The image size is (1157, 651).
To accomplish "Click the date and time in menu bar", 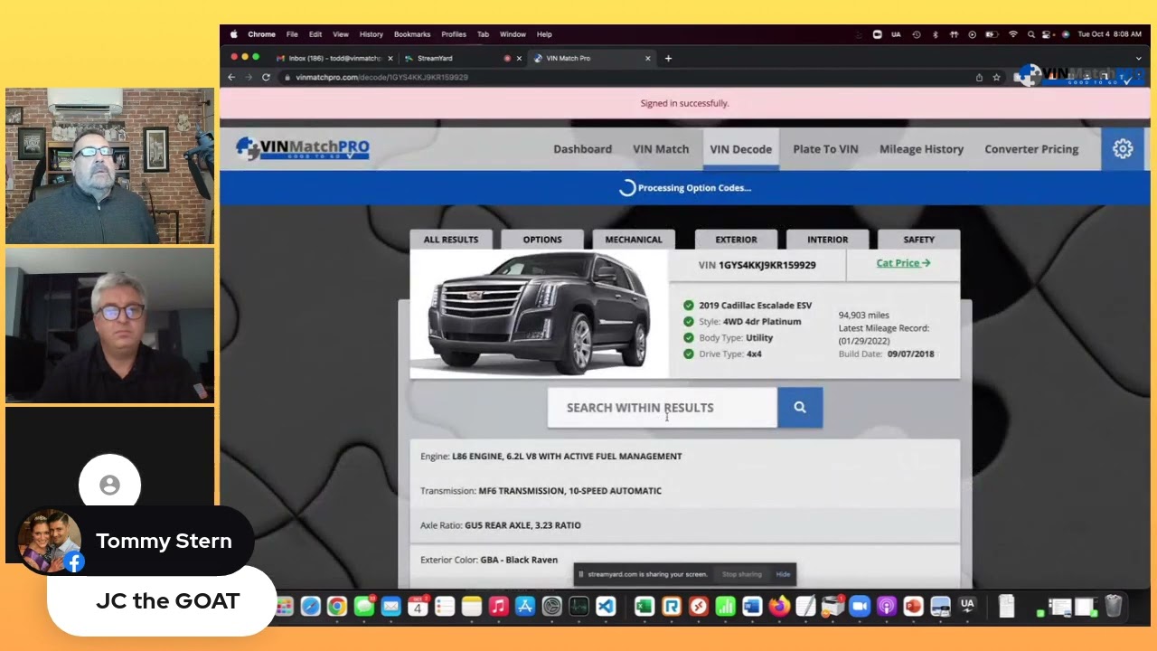I will pyautogui.click(x=1109, y=34).
